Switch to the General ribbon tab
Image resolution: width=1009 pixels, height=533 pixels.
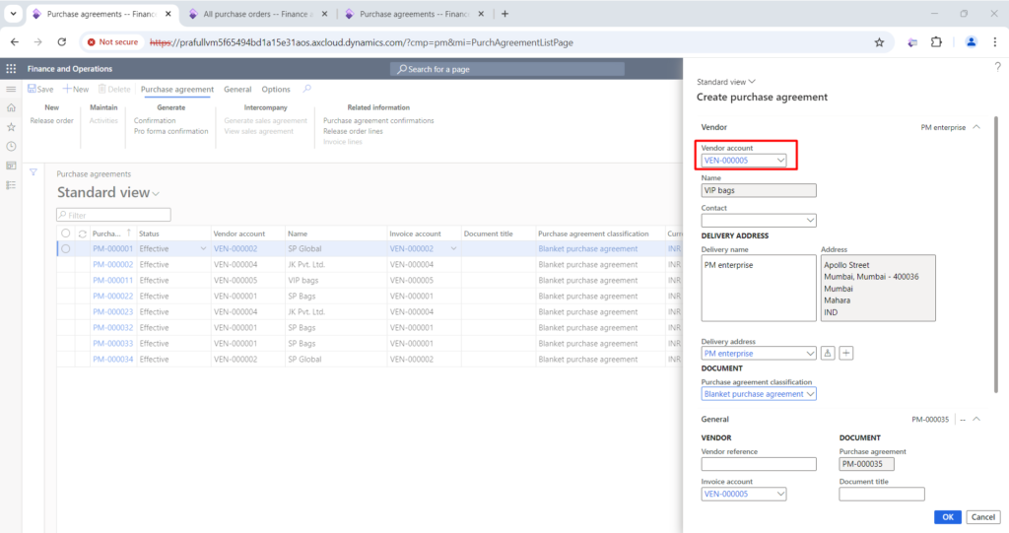pyautogui.click(x=237, y=90)
